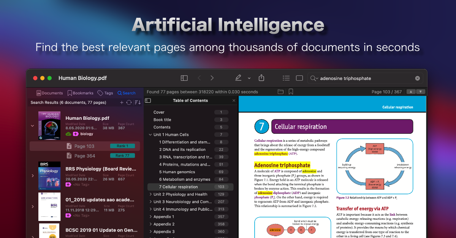Click the highlighted Adenosine triphosphate heading
Image resolution: width=456 pixels, height=238 pixels.
(x=282, y=165)
